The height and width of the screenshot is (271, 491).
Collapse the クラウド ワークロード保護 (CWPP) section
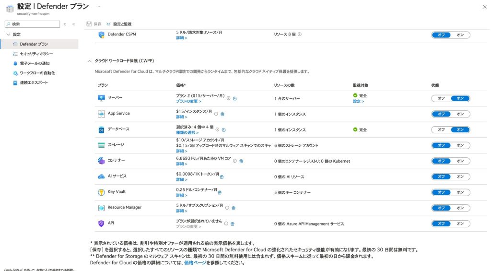[89, 61]
